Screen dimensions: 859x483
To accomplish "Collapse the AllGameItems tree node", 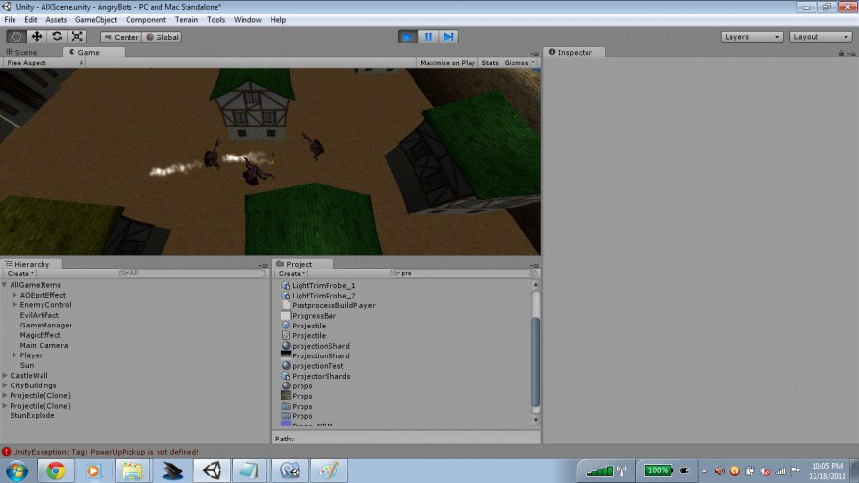I will (x=5, y=285).
